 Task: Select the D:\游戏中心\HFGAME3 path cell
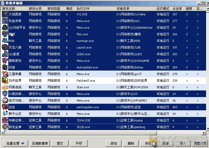pos(132,101)
